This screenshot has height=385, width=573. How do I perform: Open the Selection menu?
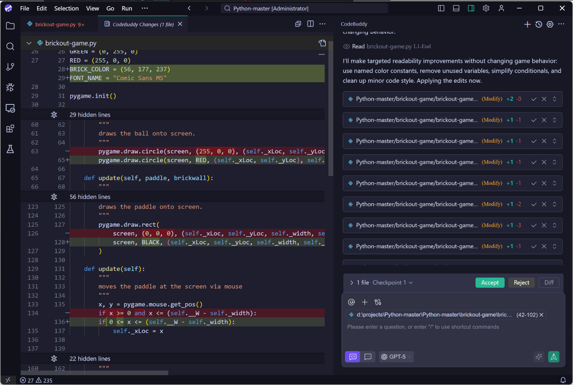click(66, 9)
